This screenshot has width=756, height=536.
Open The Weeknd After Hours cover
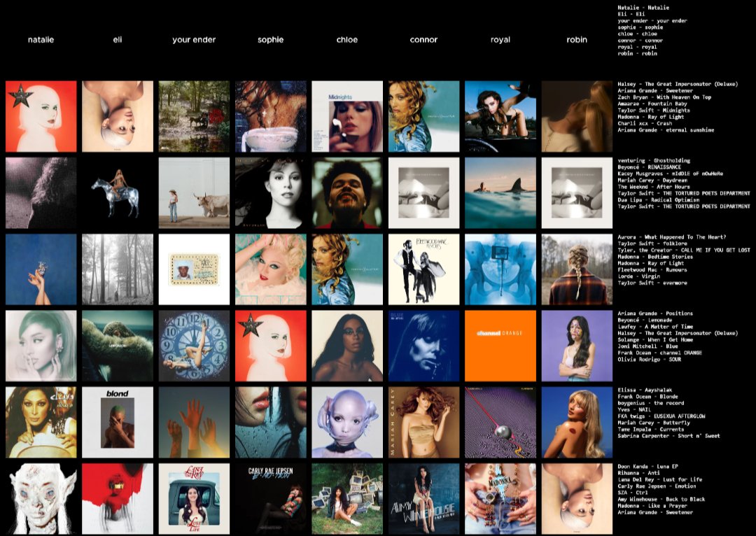tap(347, 193)
